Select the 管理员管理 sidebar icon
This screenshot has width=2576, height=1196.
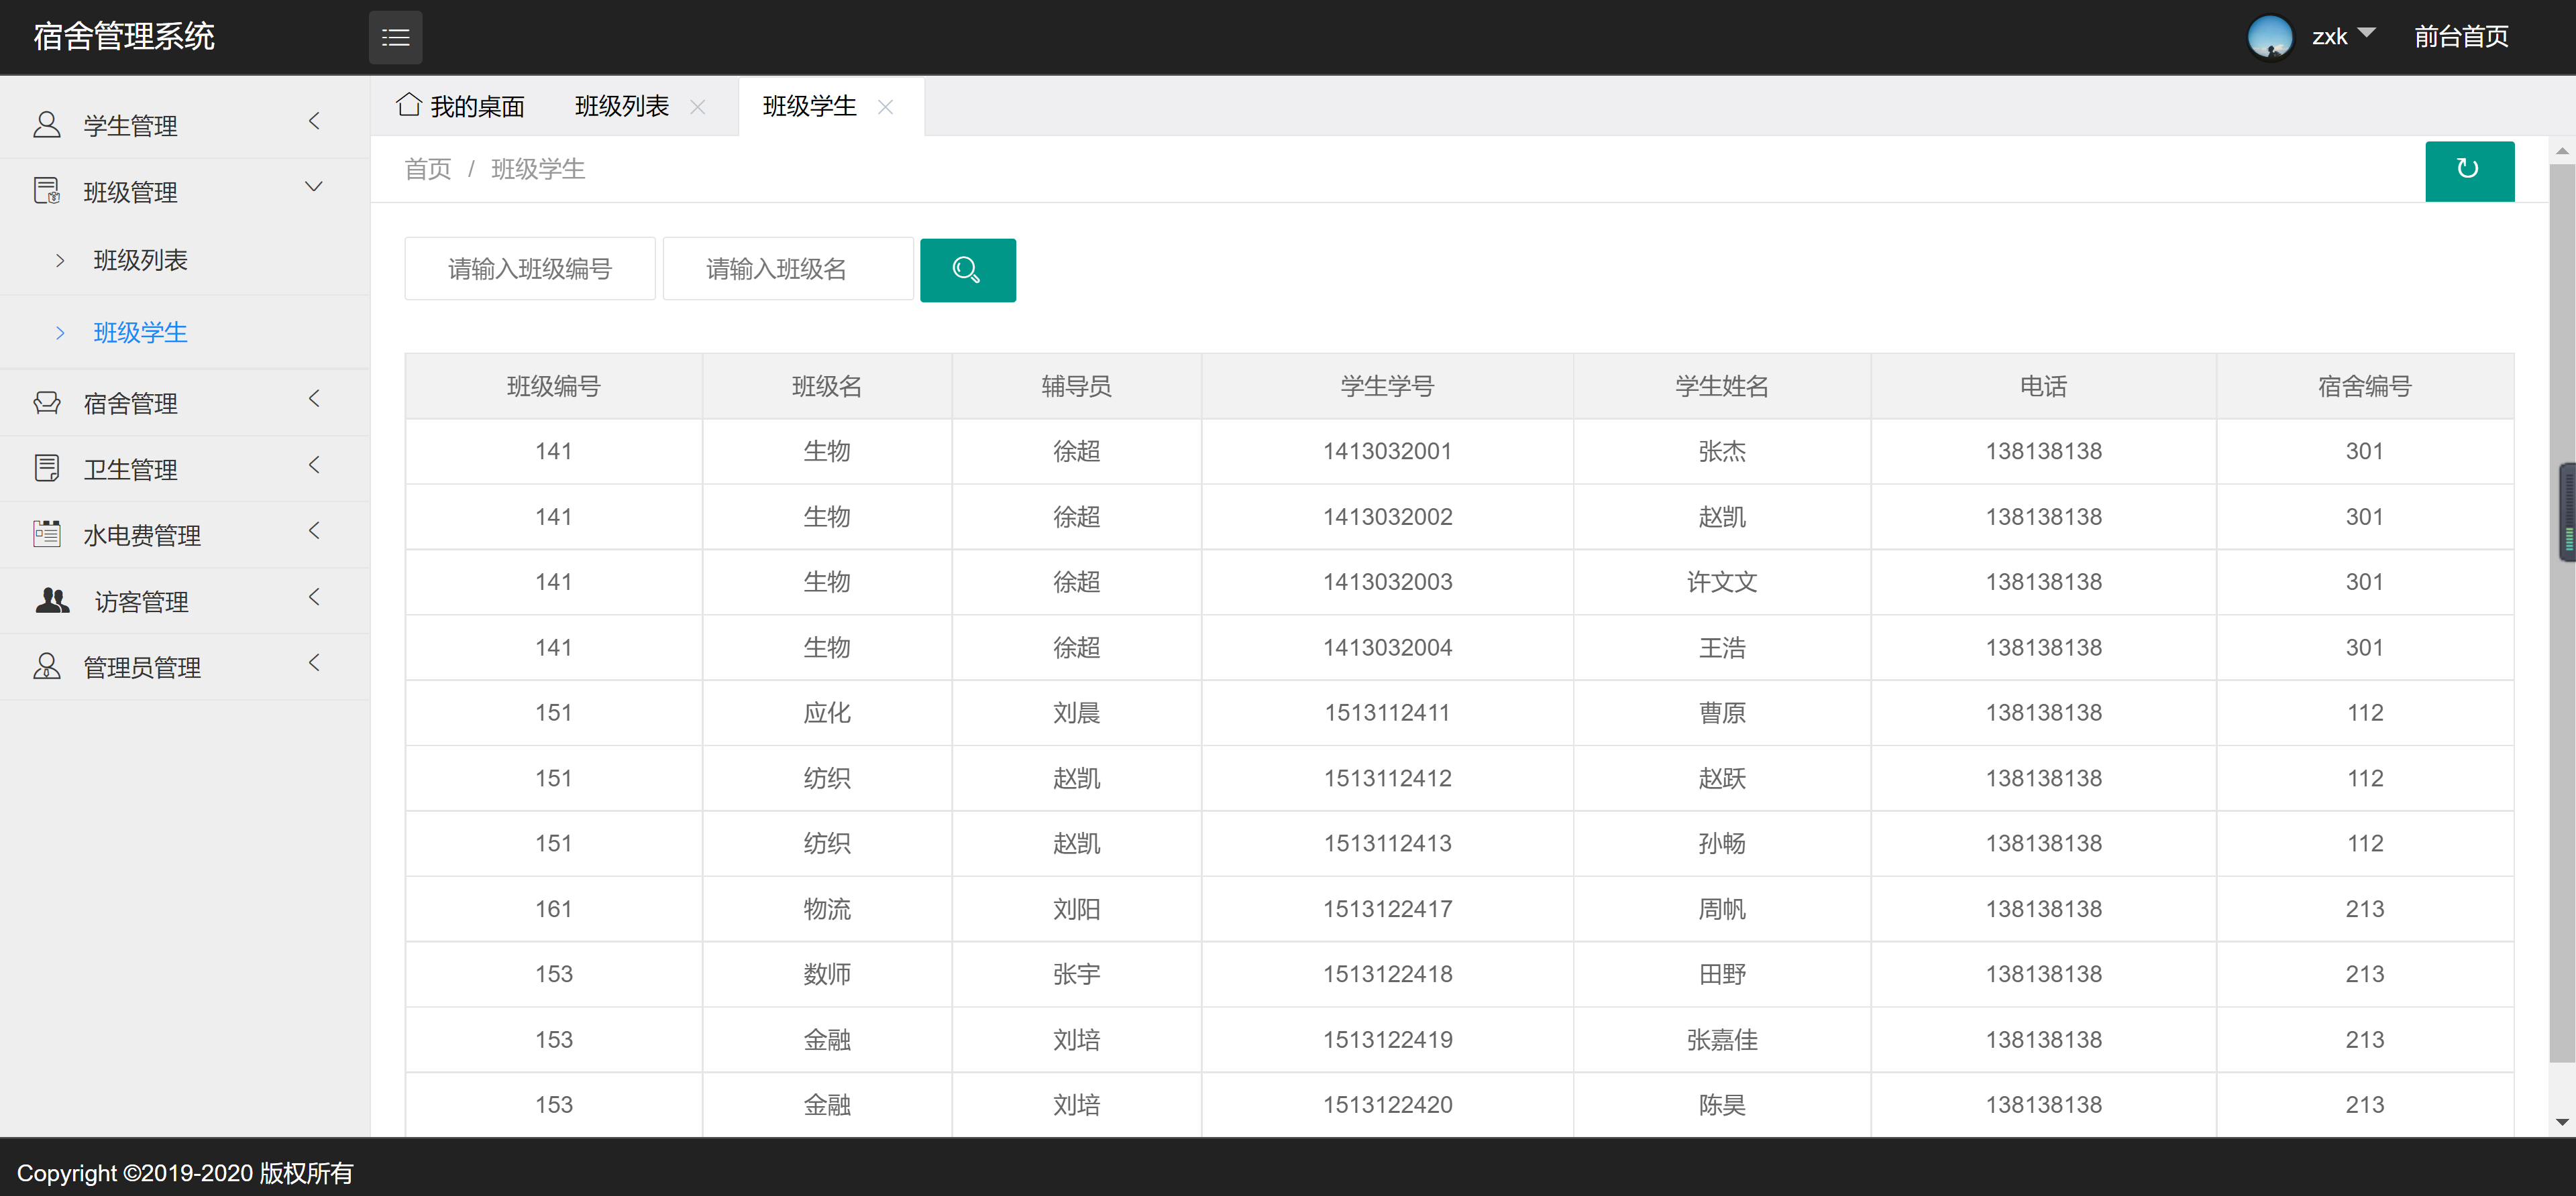(46, 666)
